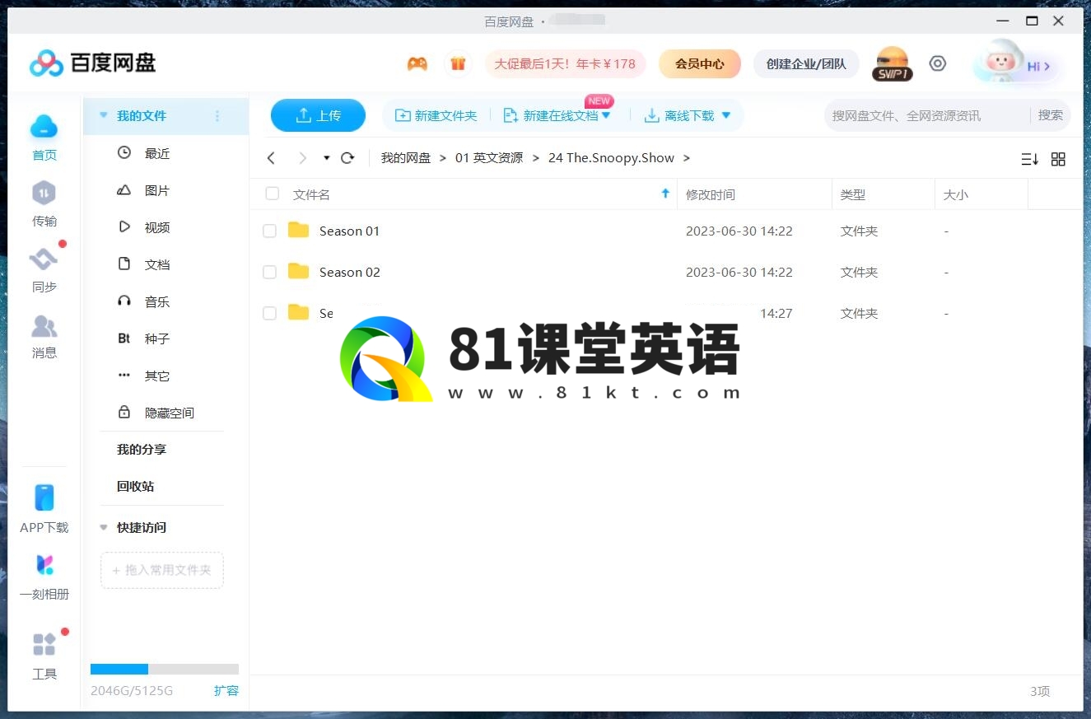The height and width of the screenshot is (719, 1091).
Task: Sort by 大小 column header
Action: [x=956, y=195]
